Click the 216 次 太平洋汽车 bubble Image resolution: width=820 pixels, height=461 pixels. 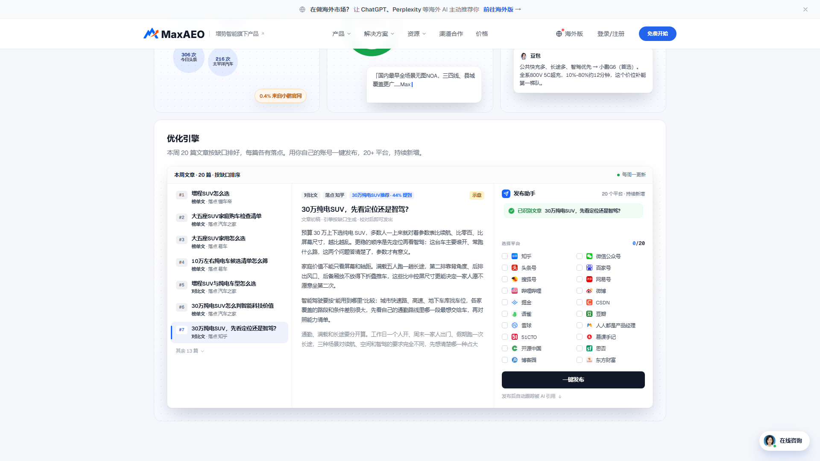point(223,61)
